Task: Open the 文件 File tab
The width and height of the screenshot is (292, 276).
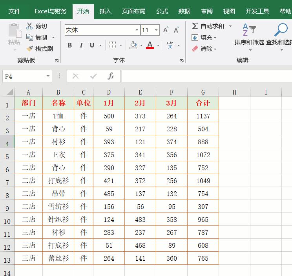Action: click(15, 11)
